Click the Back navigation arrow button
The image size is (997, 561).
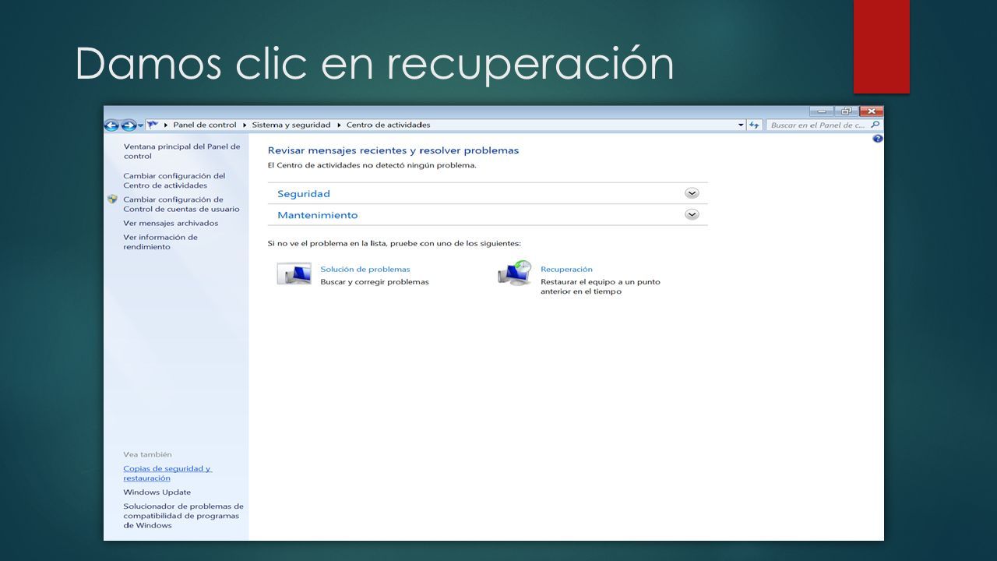tap(111, 125)
